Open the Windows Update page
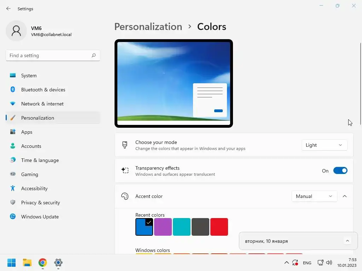 53,217
